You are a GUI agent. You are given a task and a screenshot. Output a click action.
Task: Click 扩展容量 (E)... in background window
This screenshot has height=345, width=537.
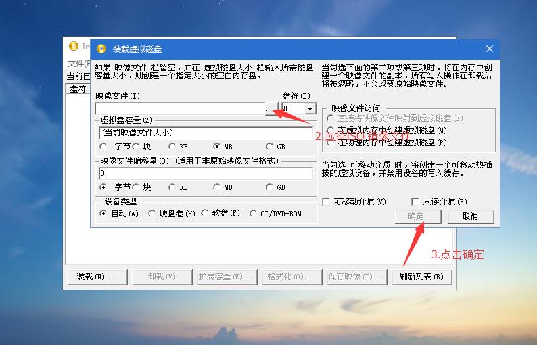click(x=227, y=277)
